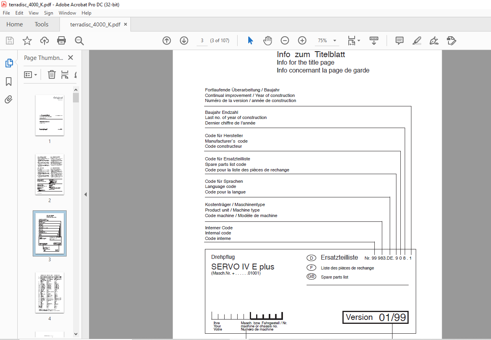Viewport: 491px width, 340px height.
Task: Open the Attachments paperclip icon
Action: (x=9, y=100)
